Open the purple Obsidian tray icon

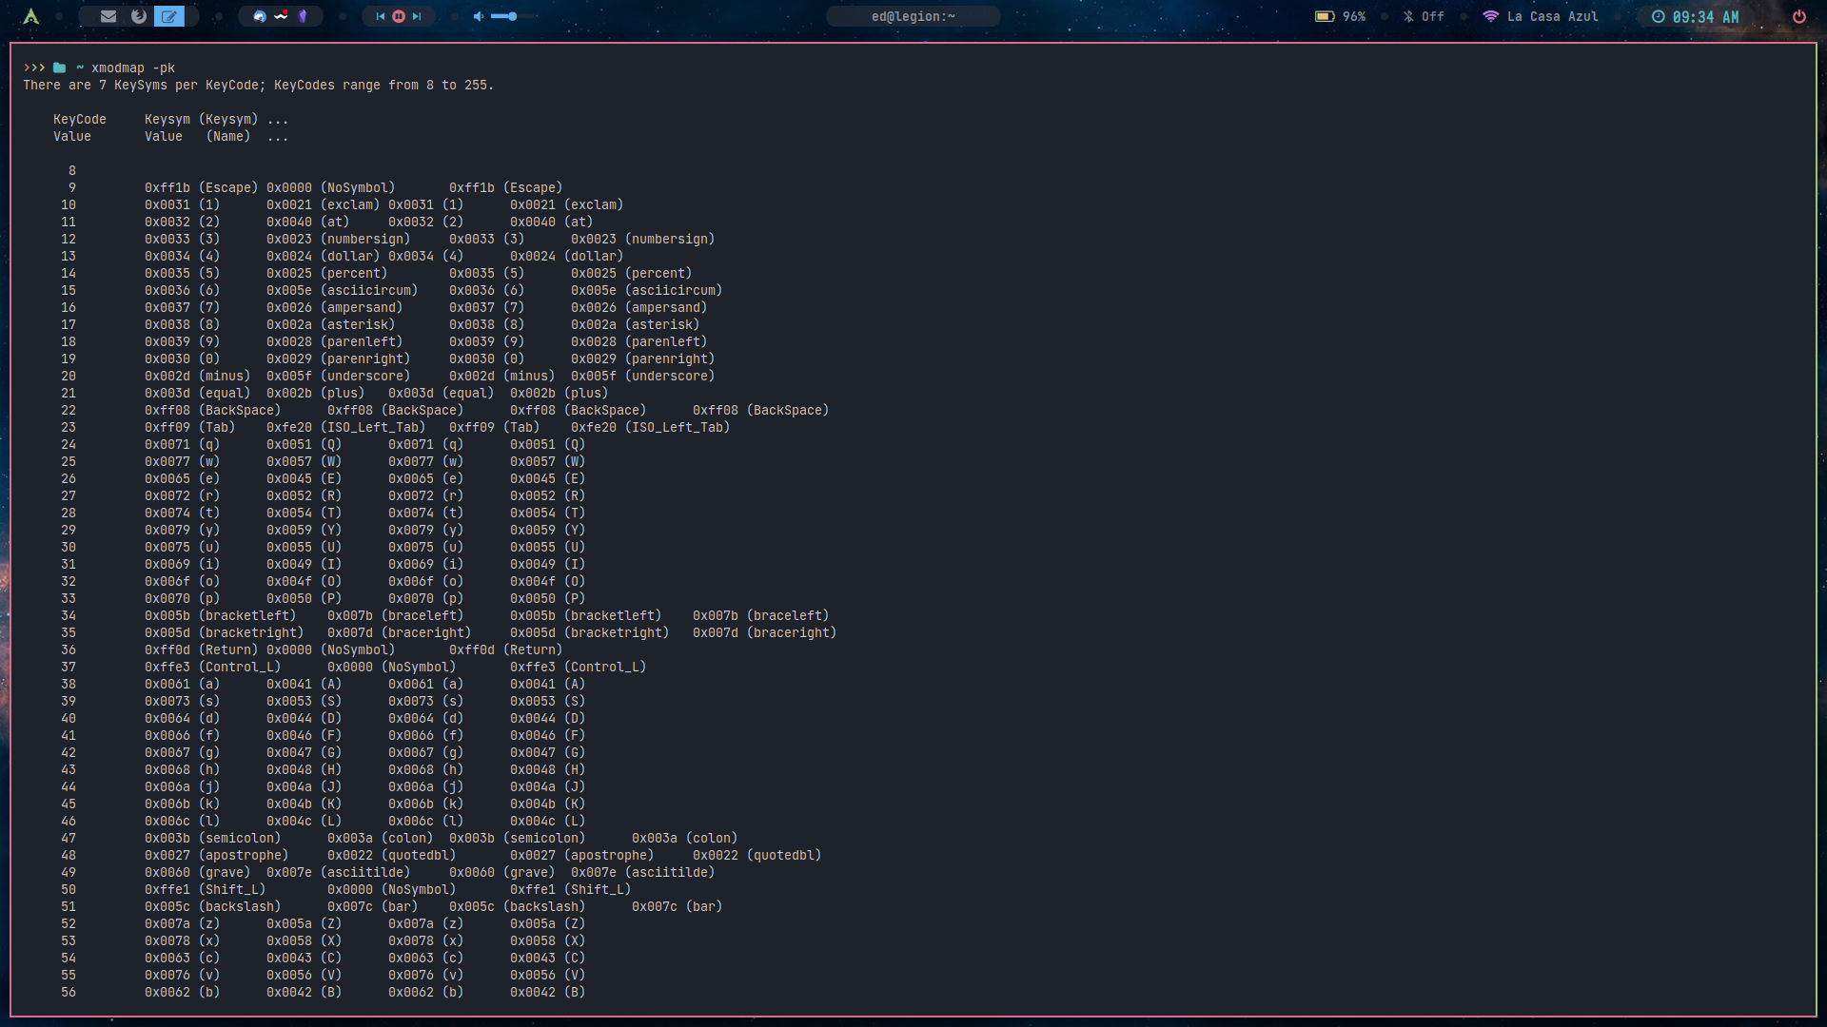coord(303,16)
